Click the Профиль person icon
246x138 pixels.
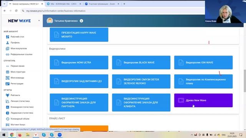pos(7,43)
